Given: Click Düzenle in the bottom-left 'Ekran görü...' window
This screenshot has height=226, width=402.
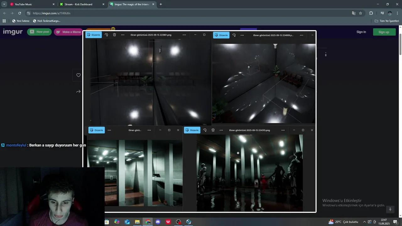Looking at the screenshot, I should pos(96,130).
